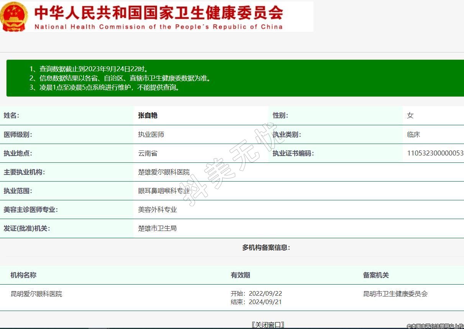Click the 有效期 column header
This screenshot has width=464, height=329.
(240, 275)
